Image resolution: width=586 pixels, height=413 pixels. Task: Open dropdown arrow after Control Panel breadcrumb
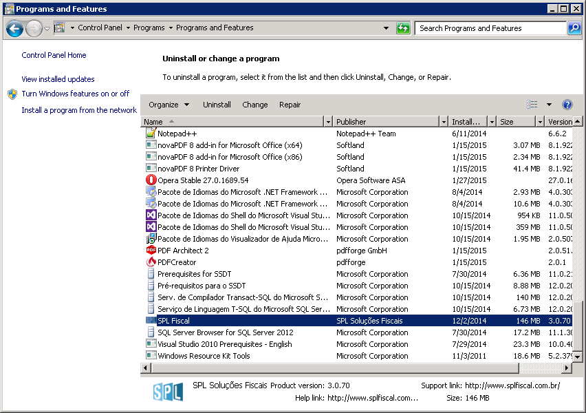[128, 28]
